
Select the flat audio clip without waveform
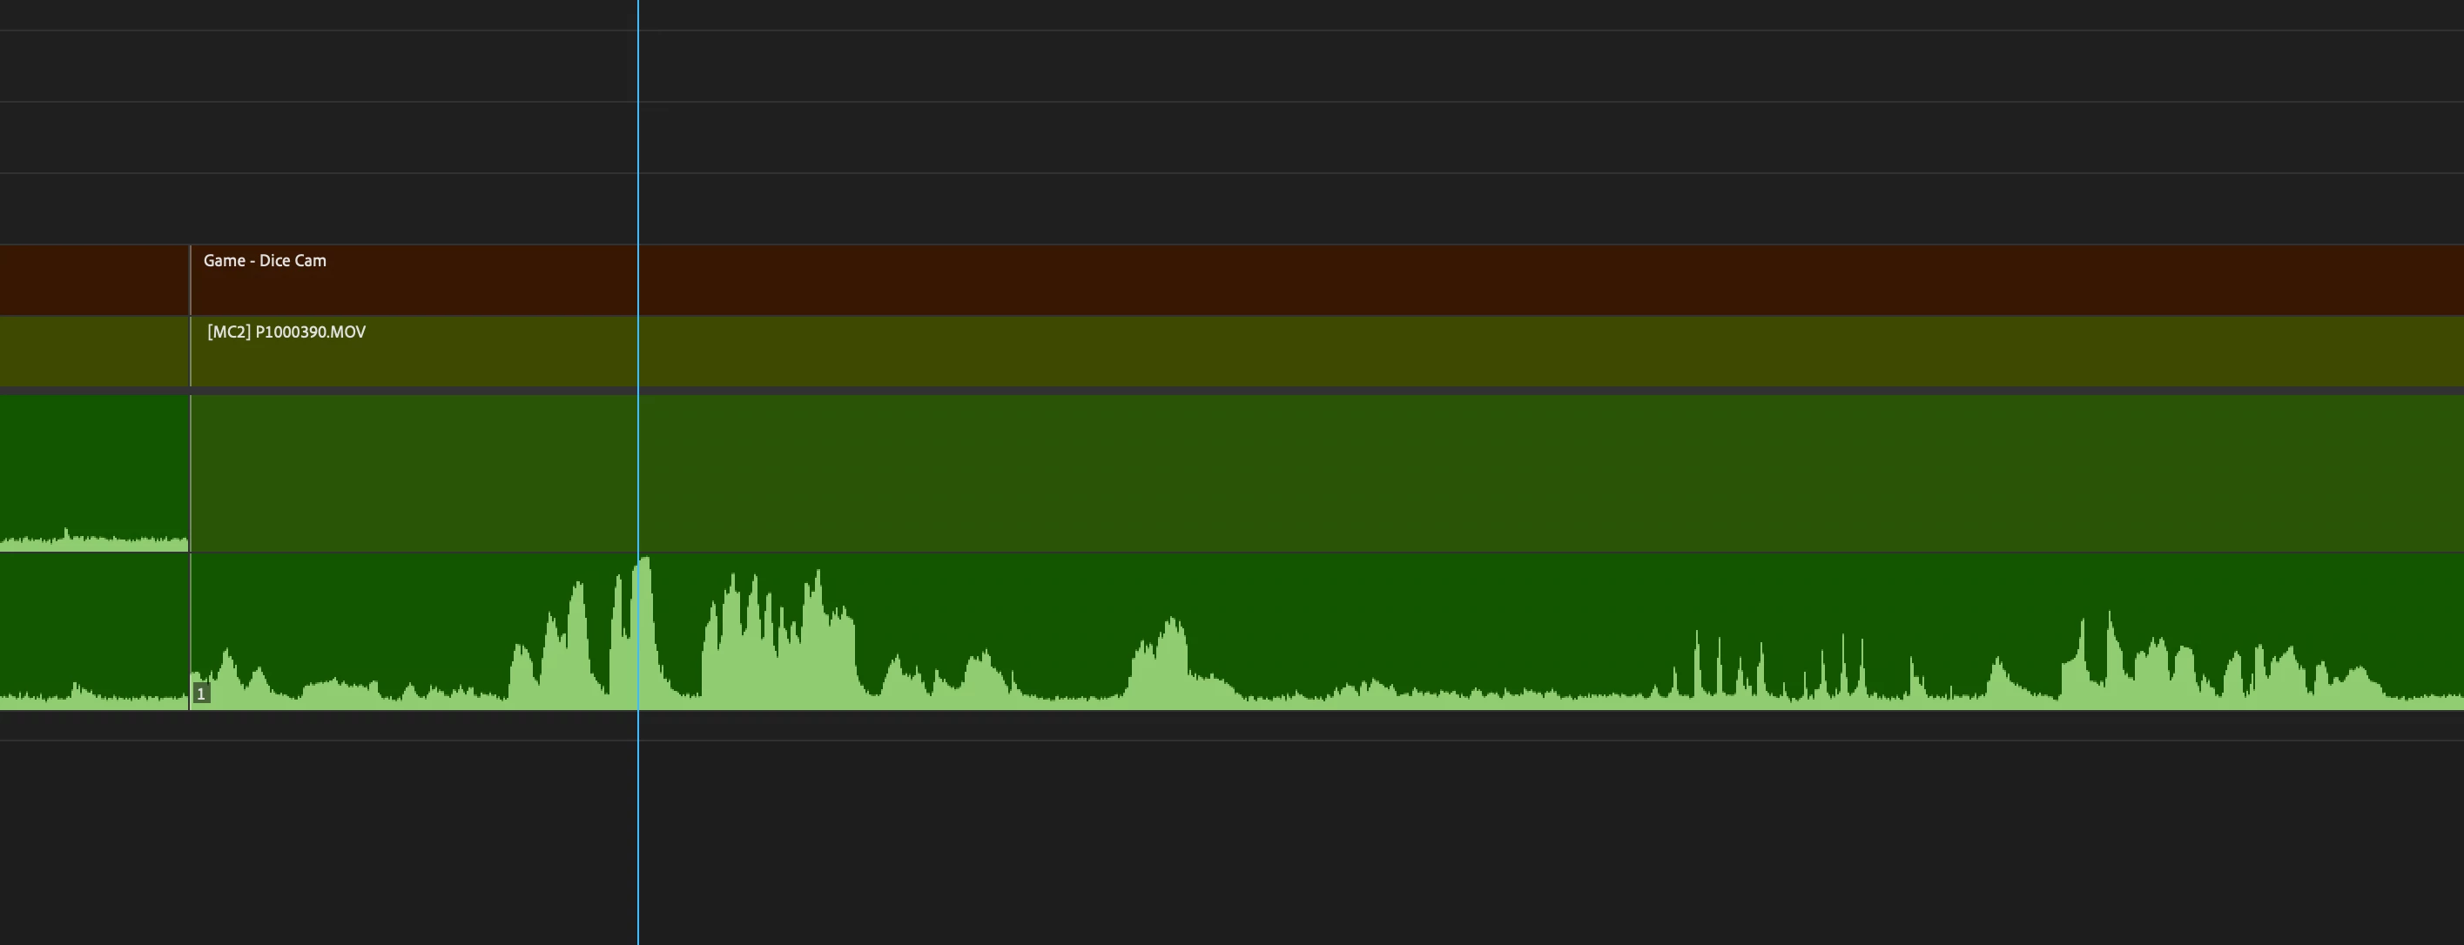pos(1327,474)
